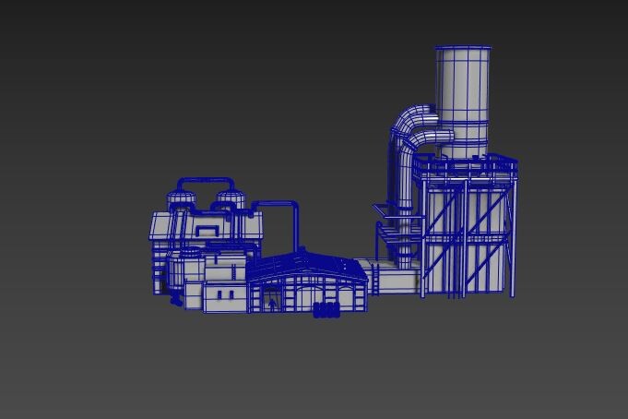
Task: Select the human figure in the doorway
Action: (x=272, y=305)
